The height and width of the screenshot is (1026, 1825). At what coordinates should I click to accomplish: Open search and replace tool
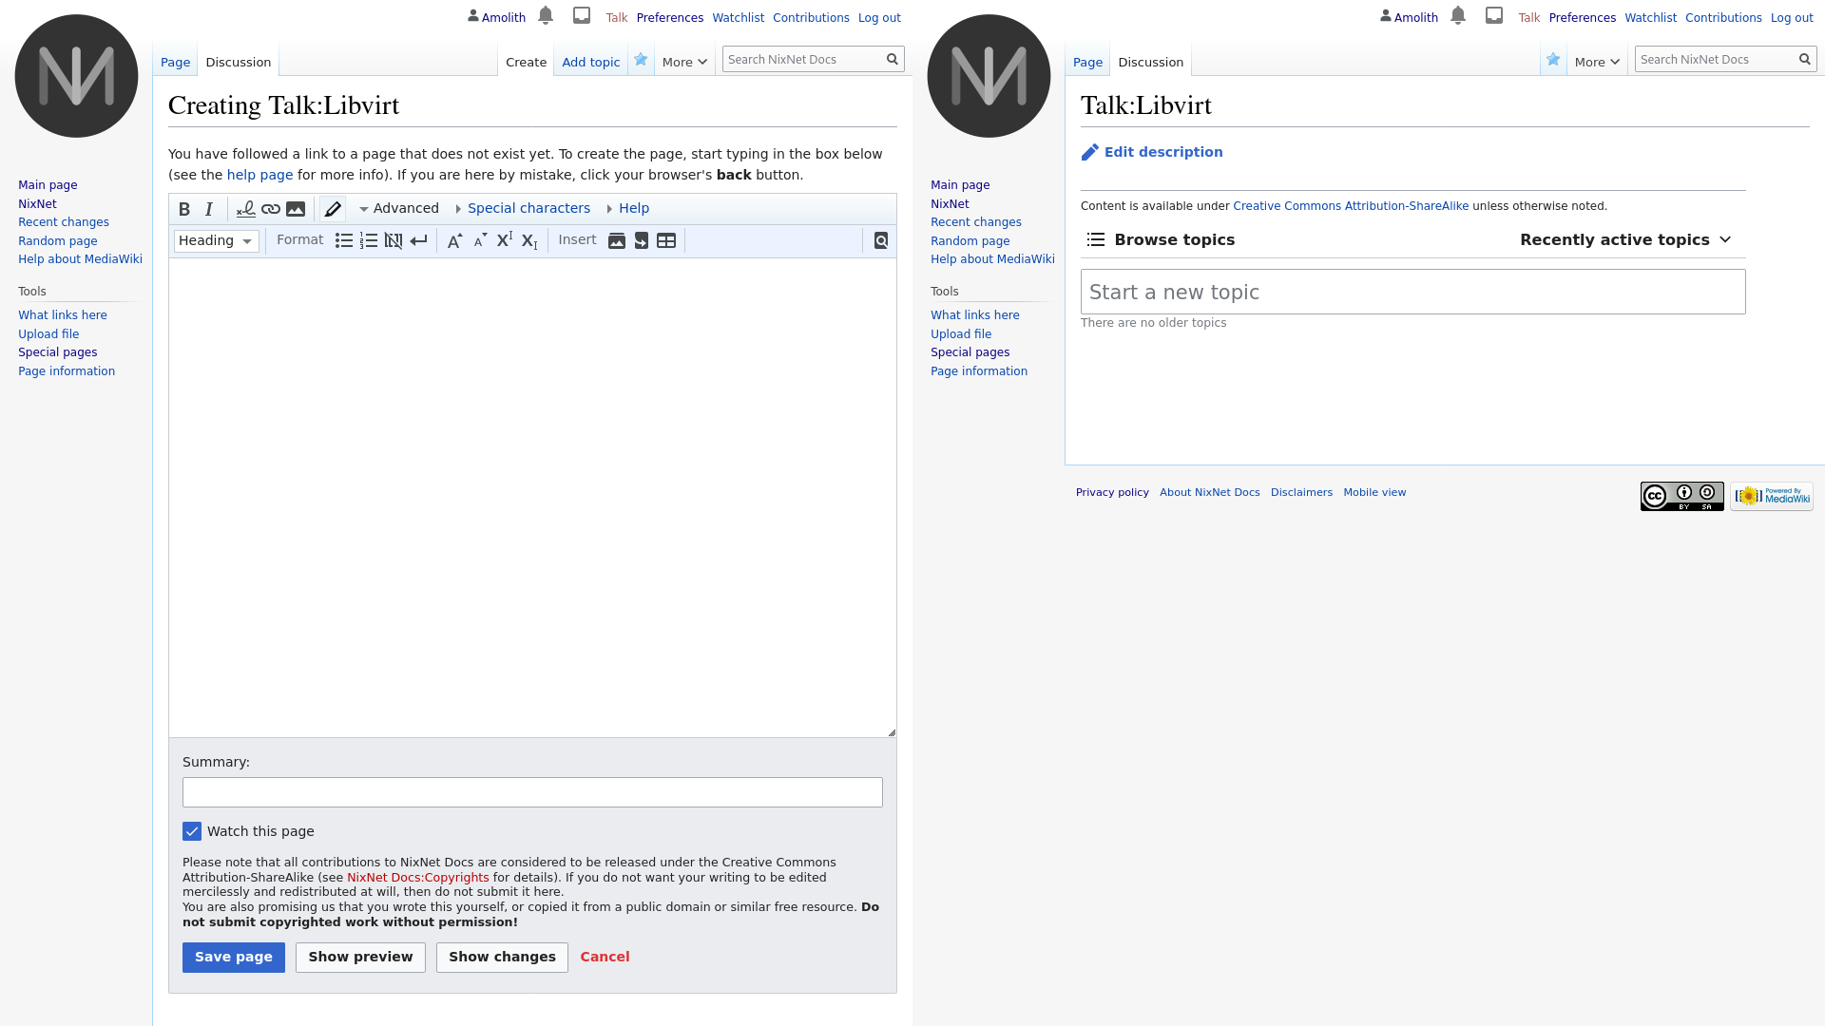(x=881, y=241)
